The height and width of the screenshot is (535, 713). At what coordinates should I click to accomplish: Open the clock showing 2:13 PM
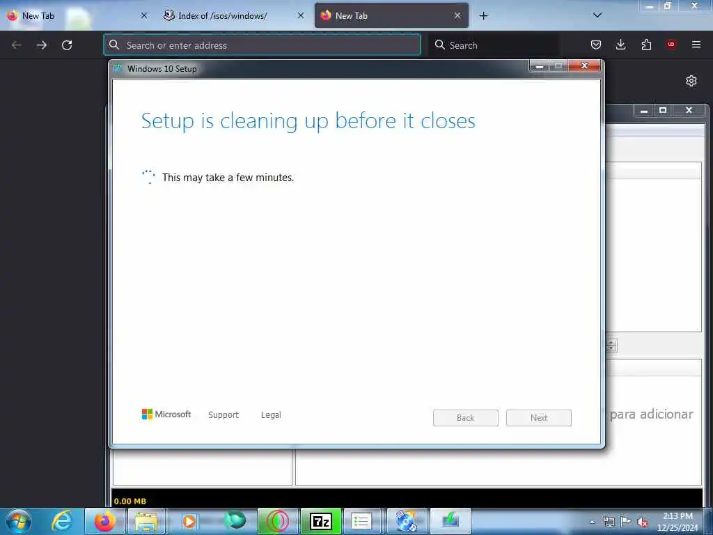(x=677, y=522)
